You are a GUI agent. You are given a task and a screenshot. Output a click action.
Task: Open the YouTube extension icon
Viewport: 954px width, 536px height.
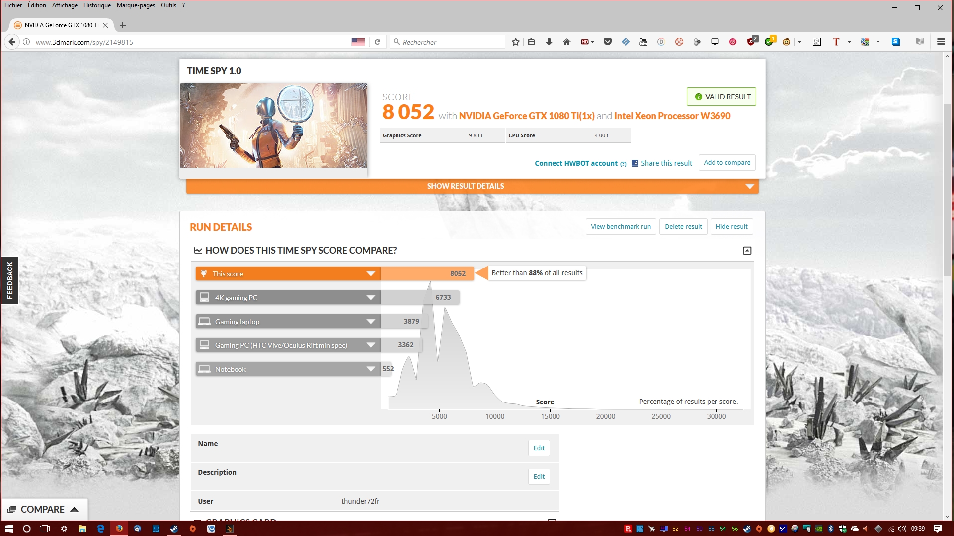click(x=643, y=42)
